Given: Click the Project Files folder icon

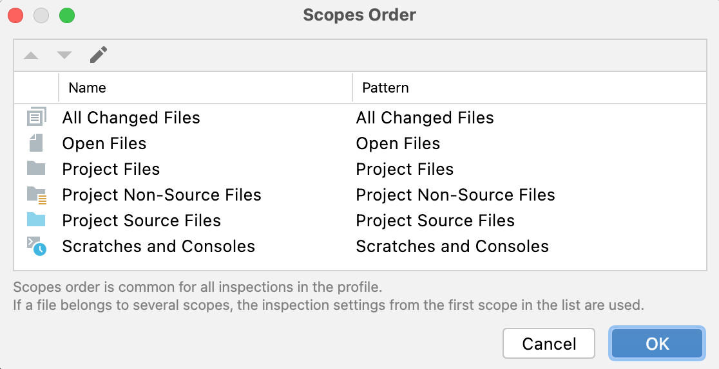Looking at the screenshot, I should point(36,169).
